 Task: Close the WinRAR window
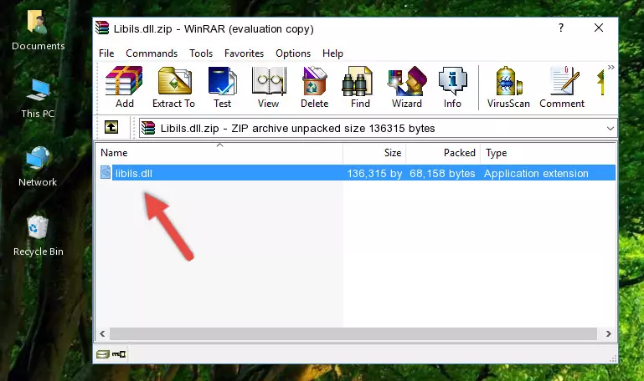click(x=599, y=28)
